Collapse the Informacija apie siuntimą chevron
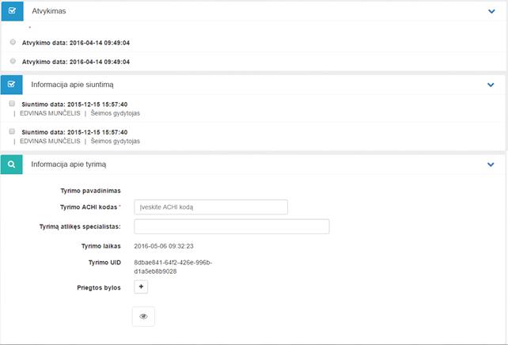This screenshot has height=345, width=508. [491, 84]
